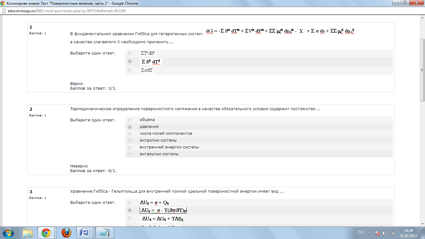Maximize the Chrome window
Screen dimensions: 425x239
pos(405,3)
